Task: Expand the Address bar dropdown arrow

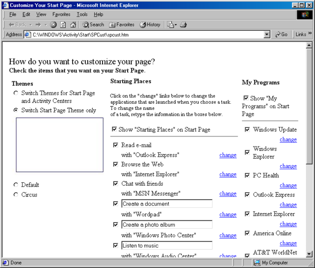Action: 267,34
